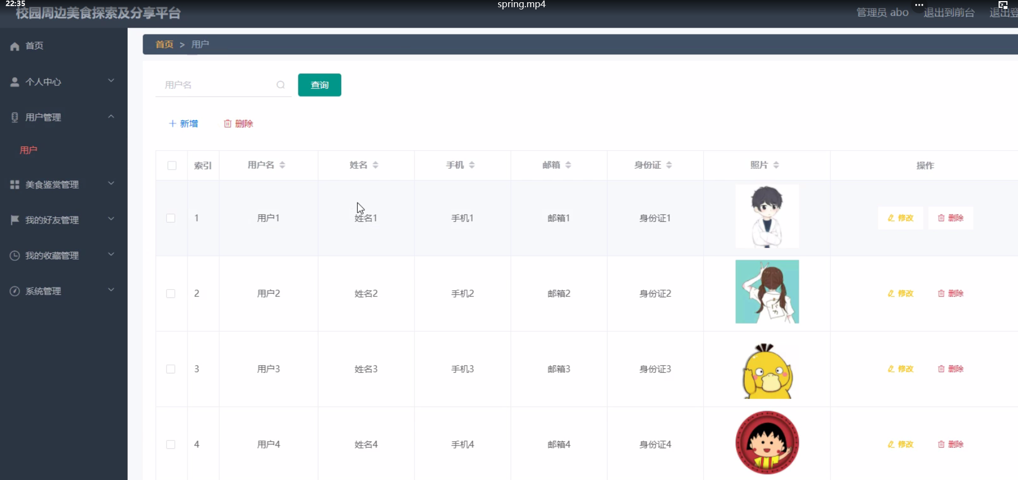Click the 新增 button
The width and height of the screenshot is (1018, 480).
184,124
